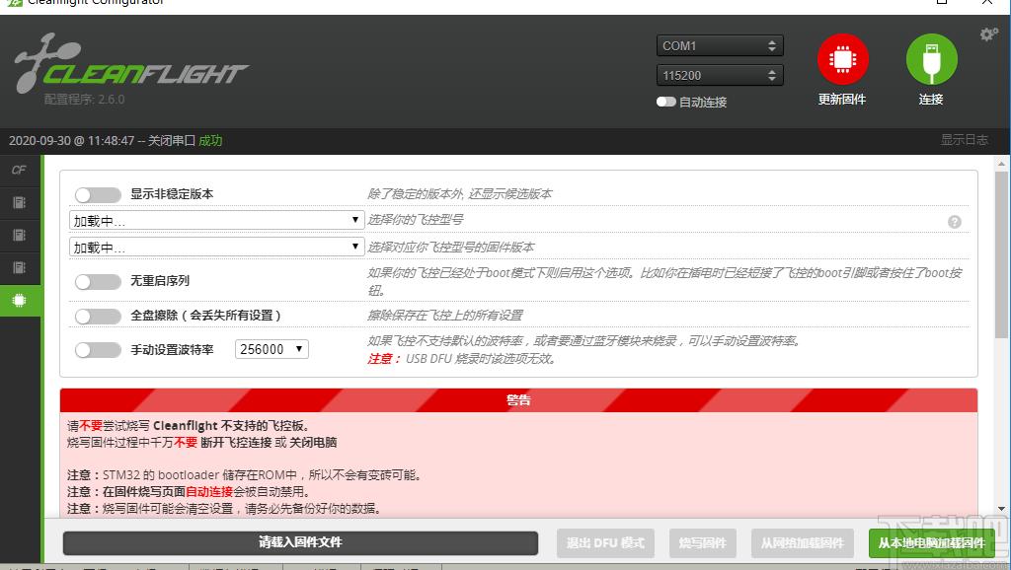
Task: Open the 256000 manual baud dropdown
Action: (x=272, y=349)
